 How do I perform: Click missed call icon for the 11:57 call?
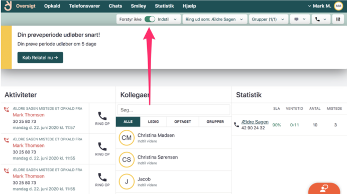[x=7, y=109]
